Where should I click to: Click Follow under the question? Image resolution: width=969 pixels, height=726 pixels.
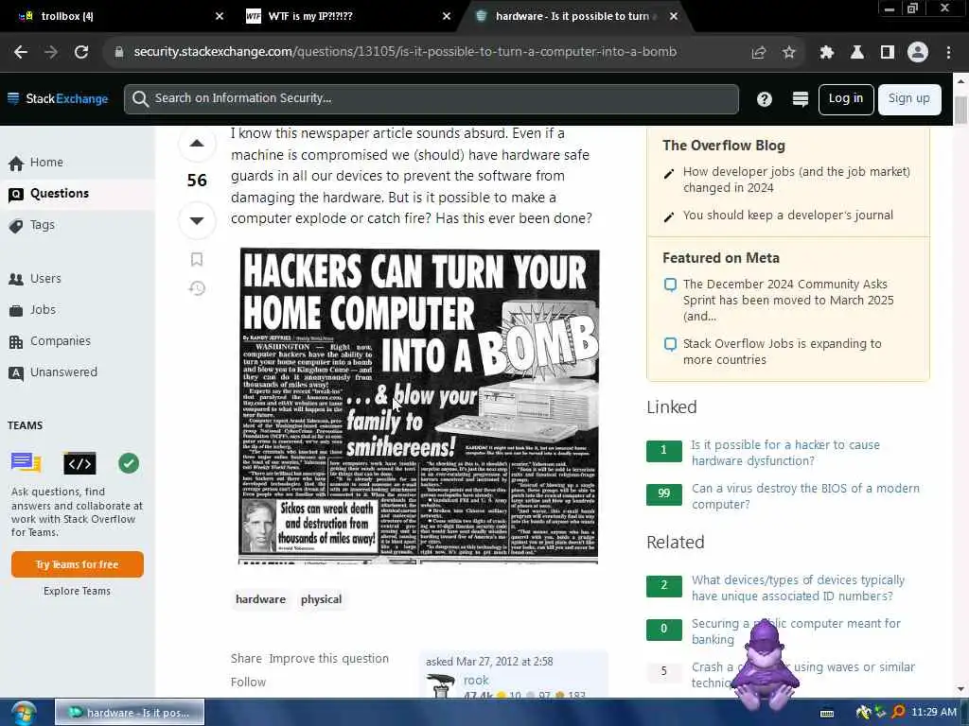tap(249, 683)
